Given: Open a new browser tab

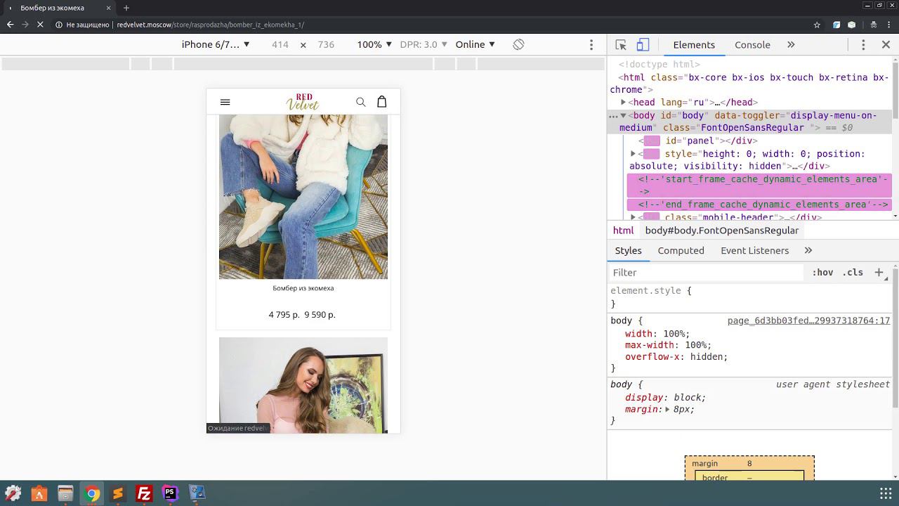Looking at the screenshot, I should pos(126,8).
